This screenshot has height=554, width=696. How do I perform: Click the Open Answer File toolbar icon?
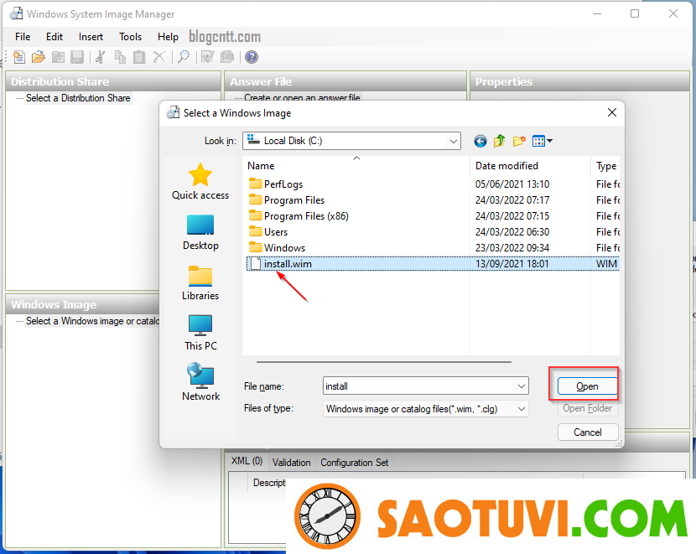39,57
